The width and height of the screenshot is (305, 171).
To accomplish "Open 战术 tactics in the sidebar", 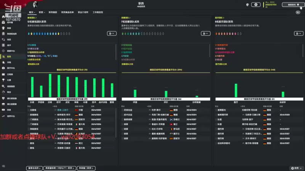I will (6, 45).
